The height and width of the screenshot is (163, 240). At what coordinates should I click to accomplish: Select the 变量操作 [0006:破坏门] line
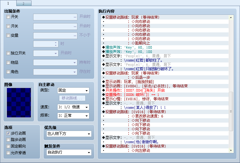[x=165, y=95]
